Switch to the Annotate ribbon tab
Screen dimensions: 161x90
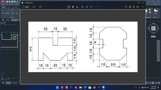point(15,7)
